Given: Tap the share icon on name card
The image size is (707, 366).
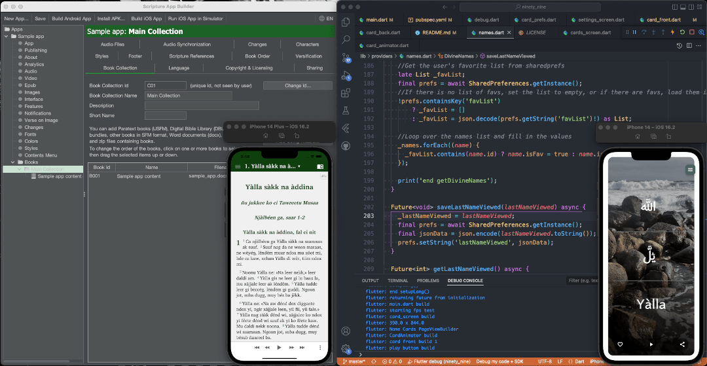Looking at the screenshot, I should pyautogui.click(x=682, y=344).
